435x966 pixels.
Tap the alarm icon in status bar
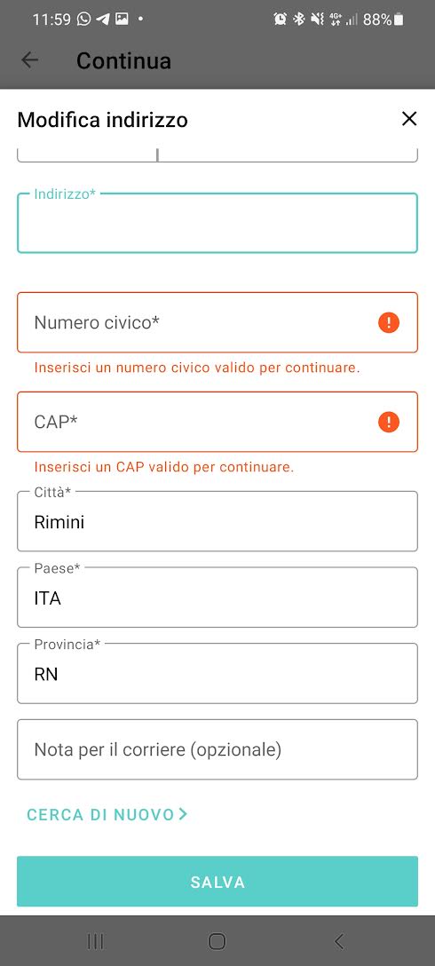click(281, 20)
